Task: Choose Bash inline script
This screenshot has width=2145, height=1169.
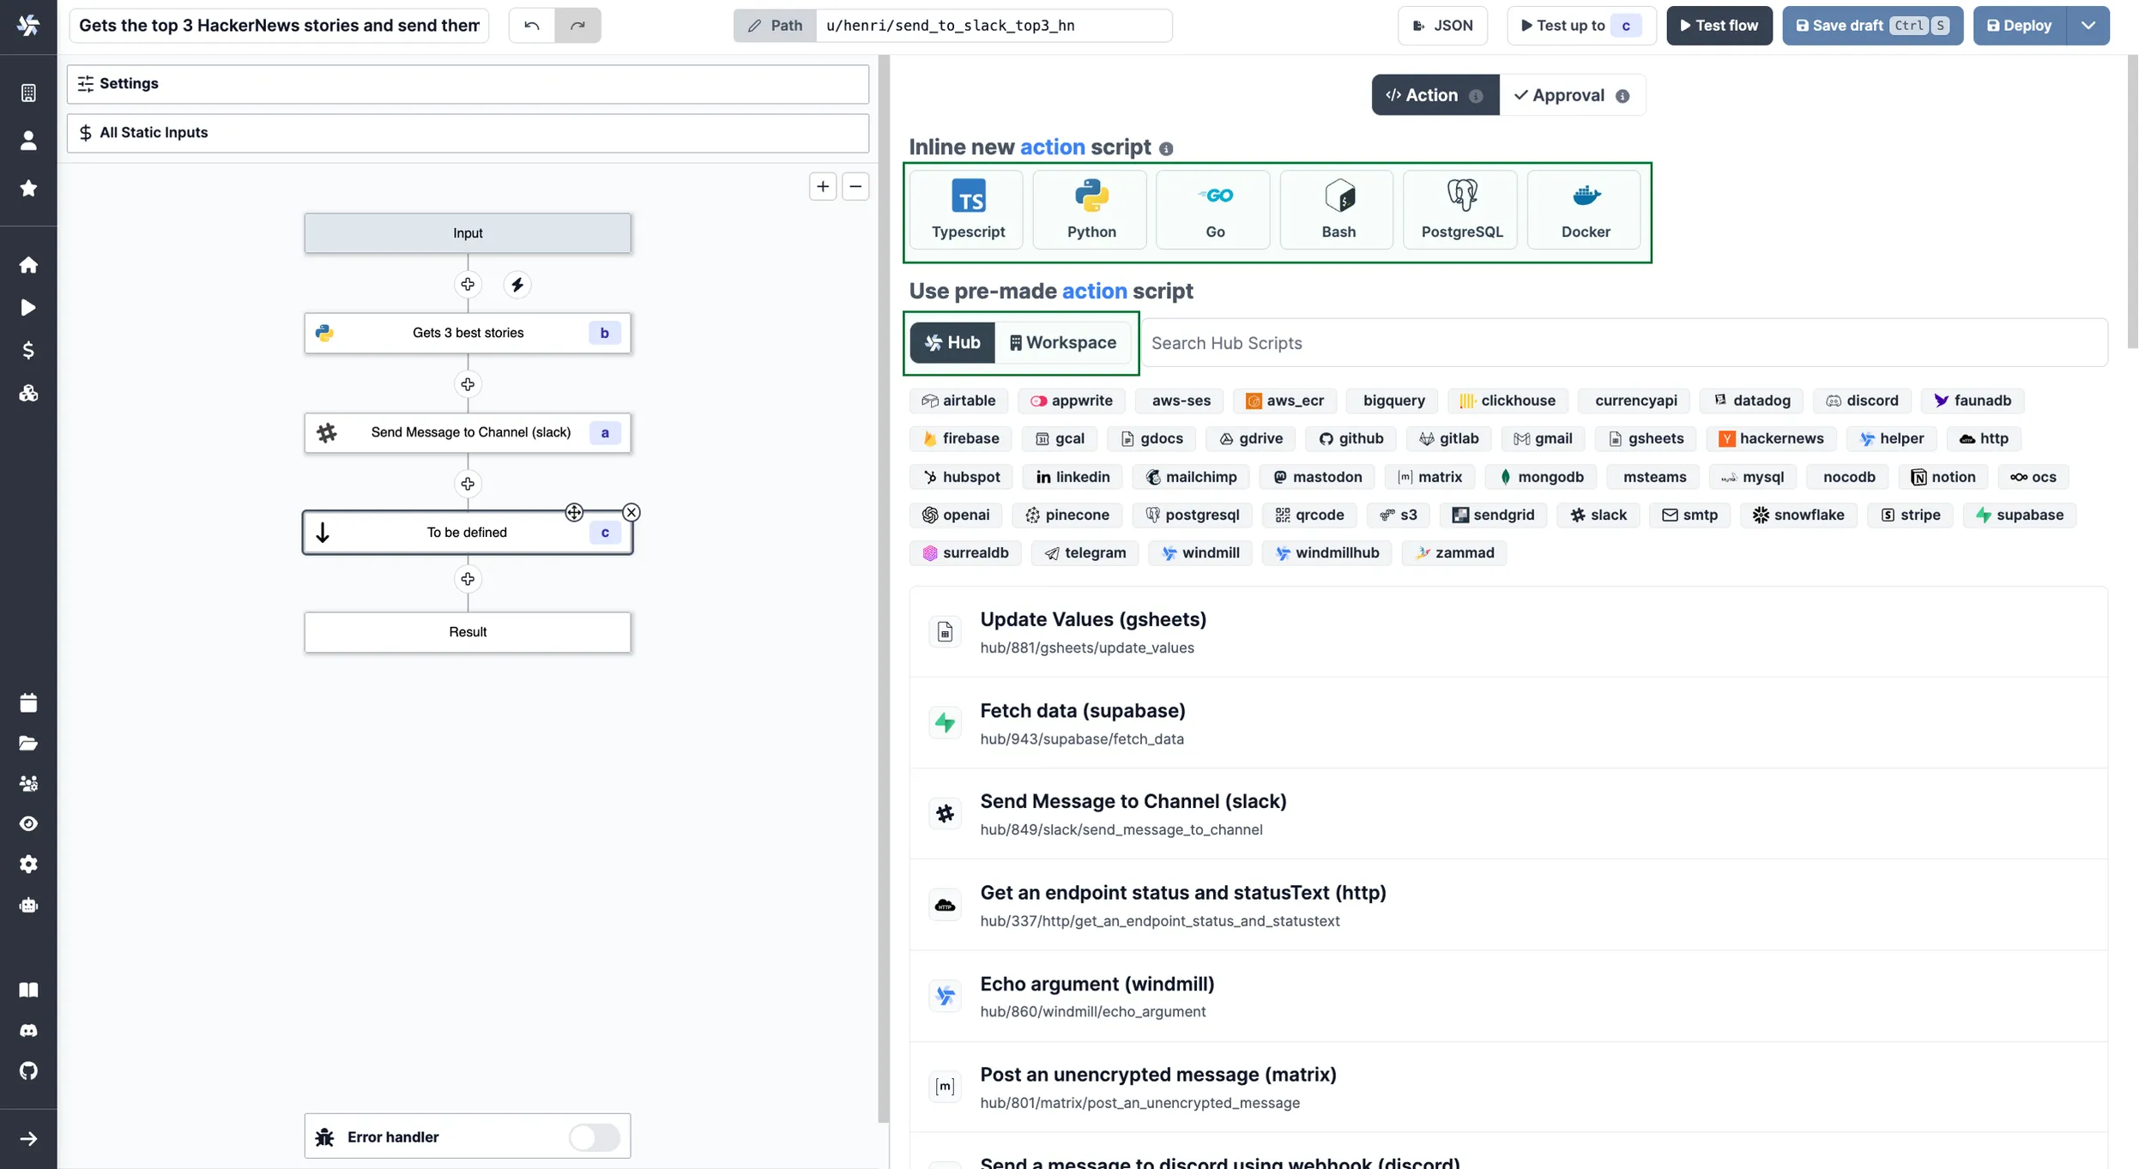Action: pos(1338,210)
